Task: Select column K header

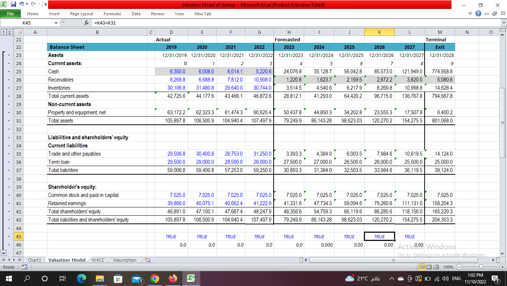Action: [x=379, y=32]
